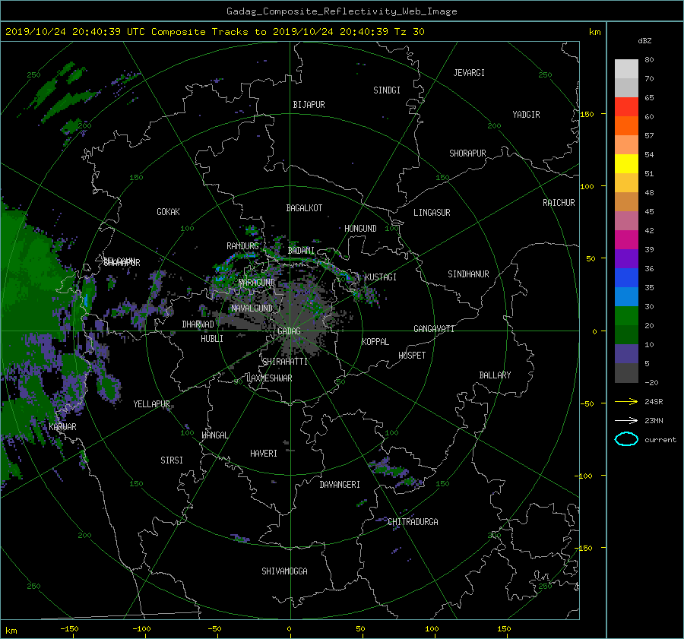This screenshot has height=639, width=684.
Task: Click the BALLARY city label
Action: click(495, 375)
